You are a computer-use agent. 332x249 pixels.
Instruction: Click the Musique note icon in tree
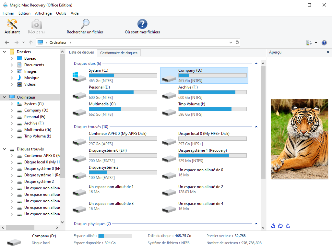pos(19,78)
